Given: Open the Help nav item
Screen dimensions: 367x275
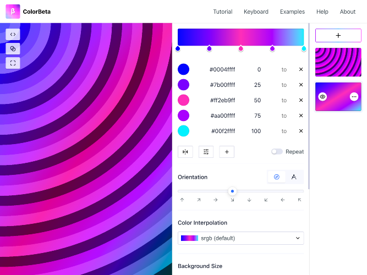Looking at the screenshot, I should tap(322, 12).
